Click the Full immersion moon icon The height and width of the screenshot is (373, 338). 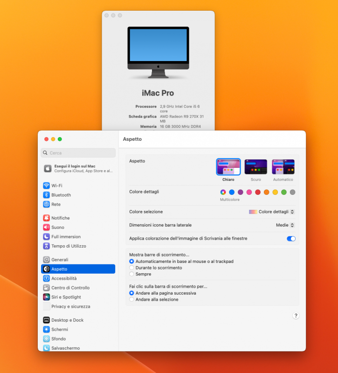click(46, 237)
